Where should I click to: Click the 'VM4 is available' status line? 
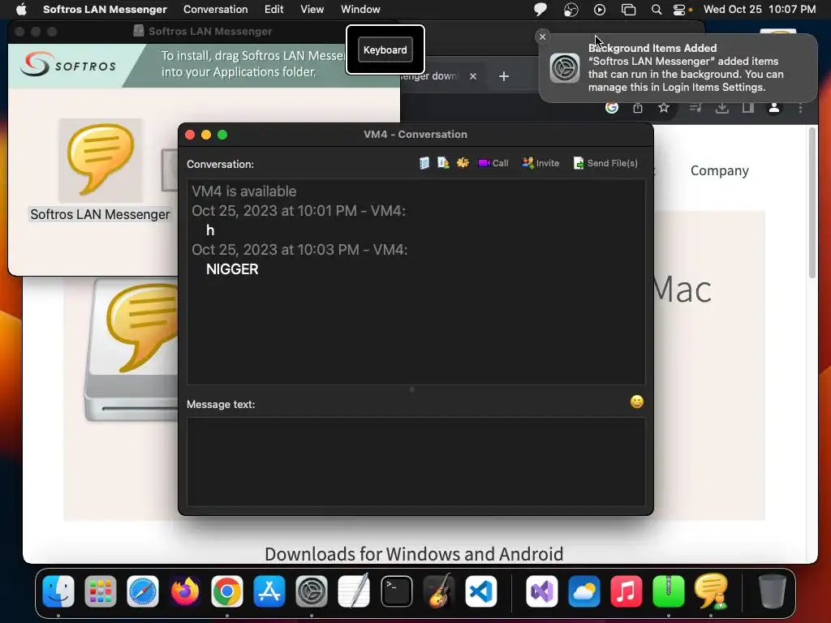pyautogui.click(x=243, y=191)
